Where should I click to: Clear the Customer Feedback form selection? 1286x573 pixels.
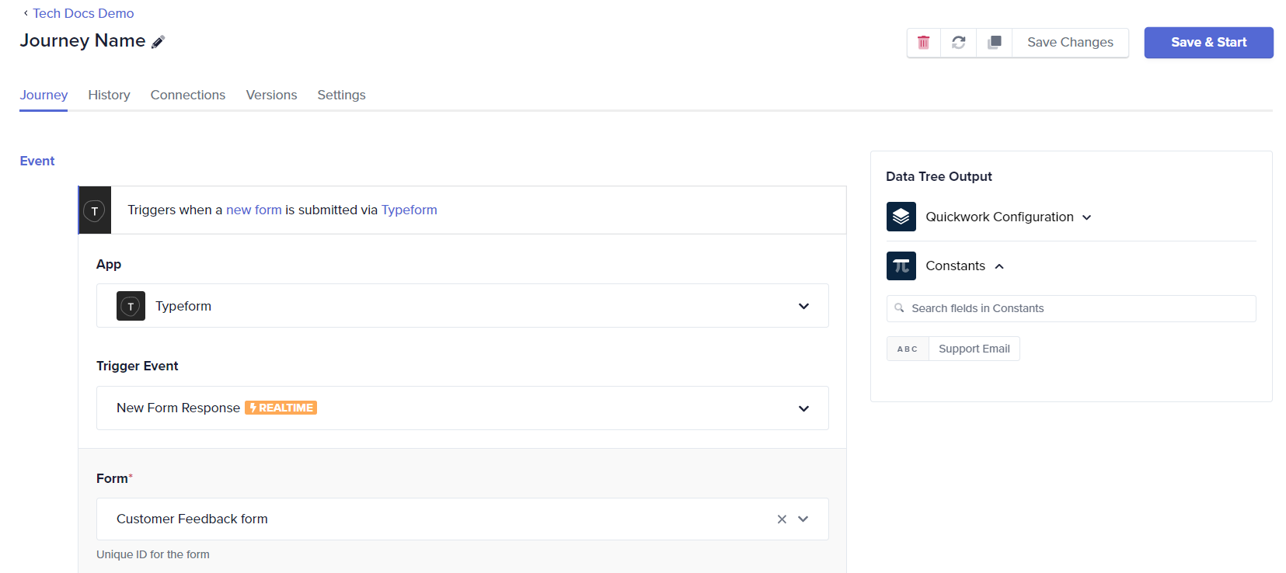(x=782, y=519)
